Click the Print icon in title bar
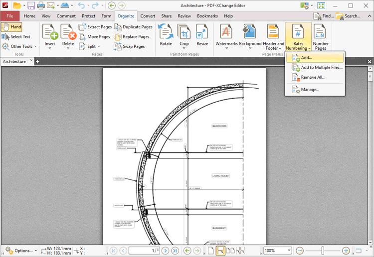 click(x=41, y=5)
